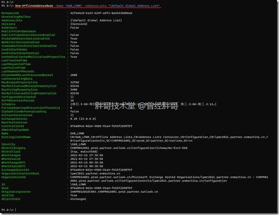This screenshot has width=279, height=215.
Task: Click the ManifestVersion label
Action: [x=14, y=123]
